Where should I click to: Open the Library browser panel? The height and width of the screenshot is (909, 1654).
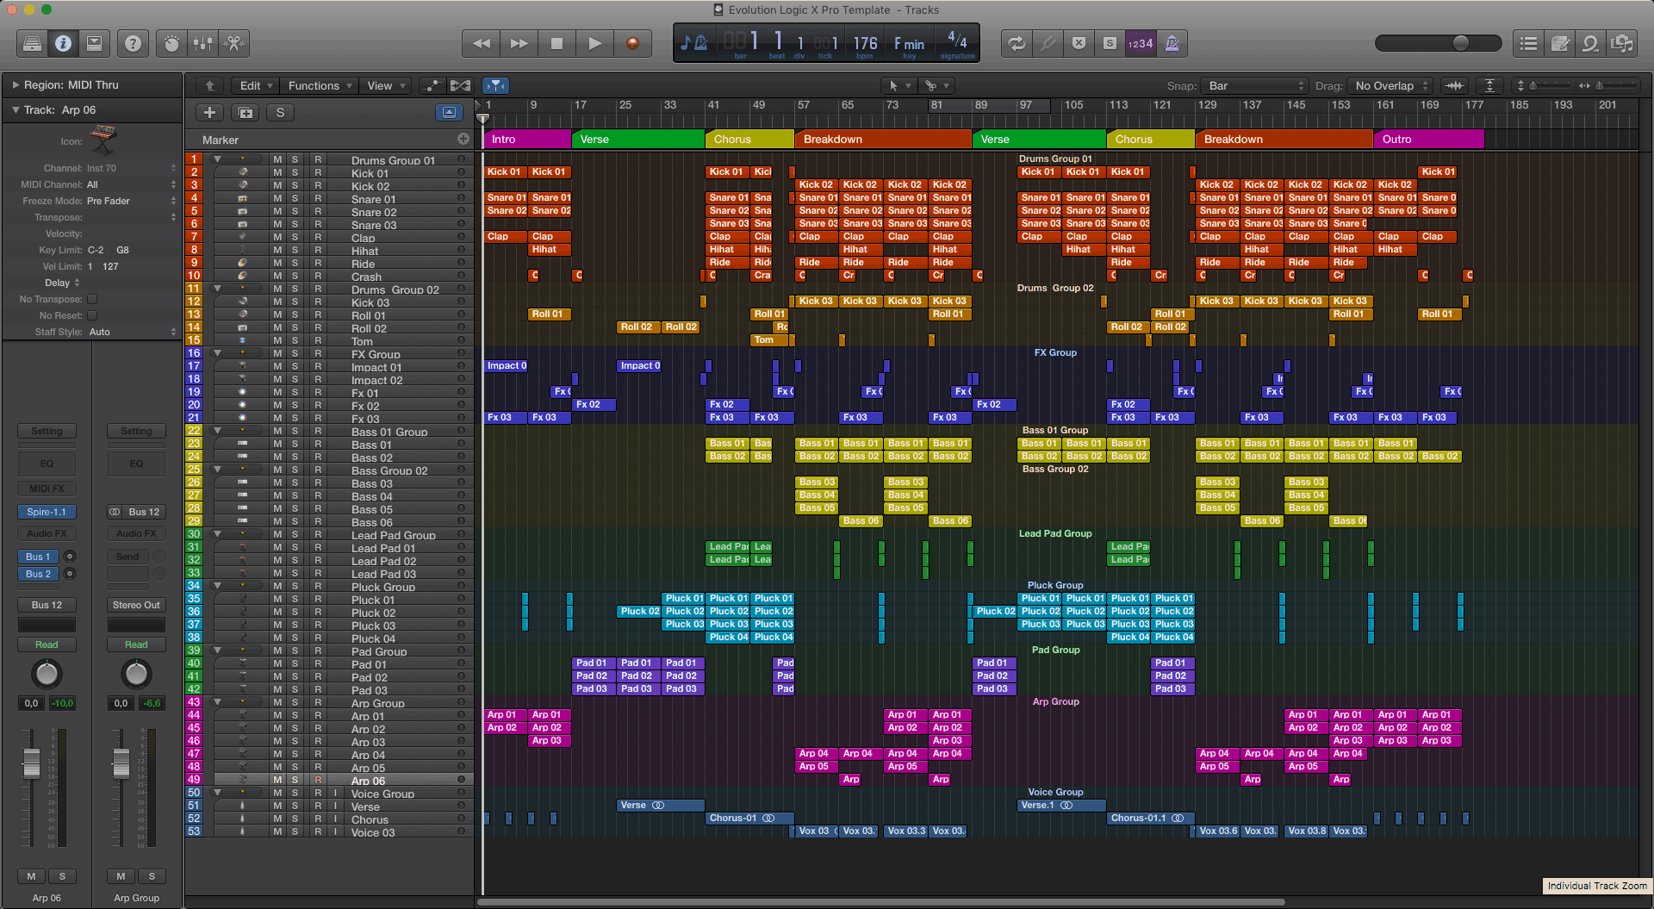pyautogui.click(x=32, y=43)
